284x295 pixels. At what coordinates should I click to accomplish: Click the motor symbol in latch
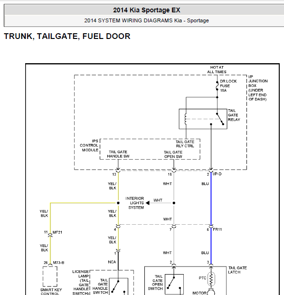(211, 292)
